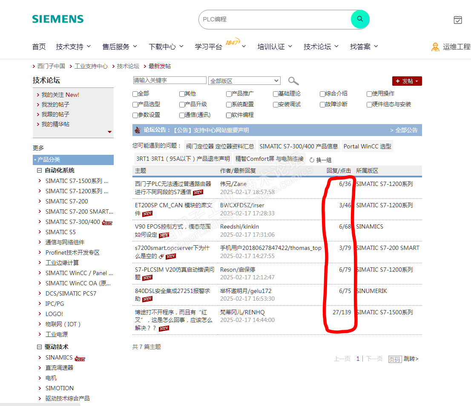Click the Siemens logo
This screenshot has width=471, height=406.
point(58,19)
